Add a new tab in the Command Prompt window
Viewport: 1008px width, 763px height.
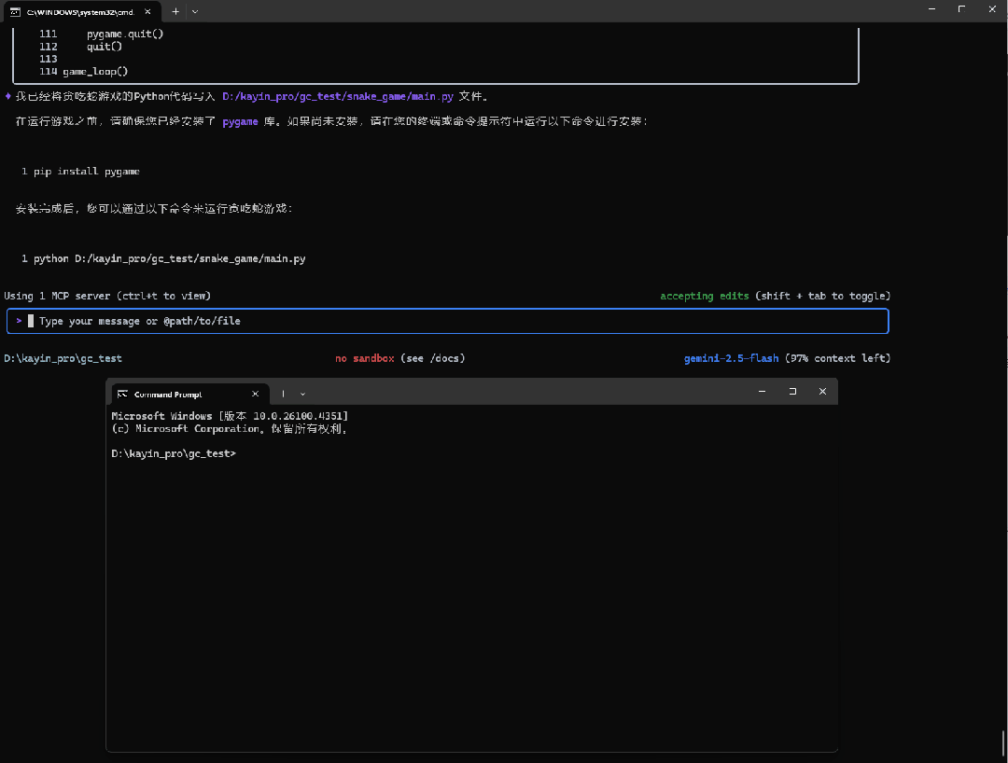coord(283,394)
